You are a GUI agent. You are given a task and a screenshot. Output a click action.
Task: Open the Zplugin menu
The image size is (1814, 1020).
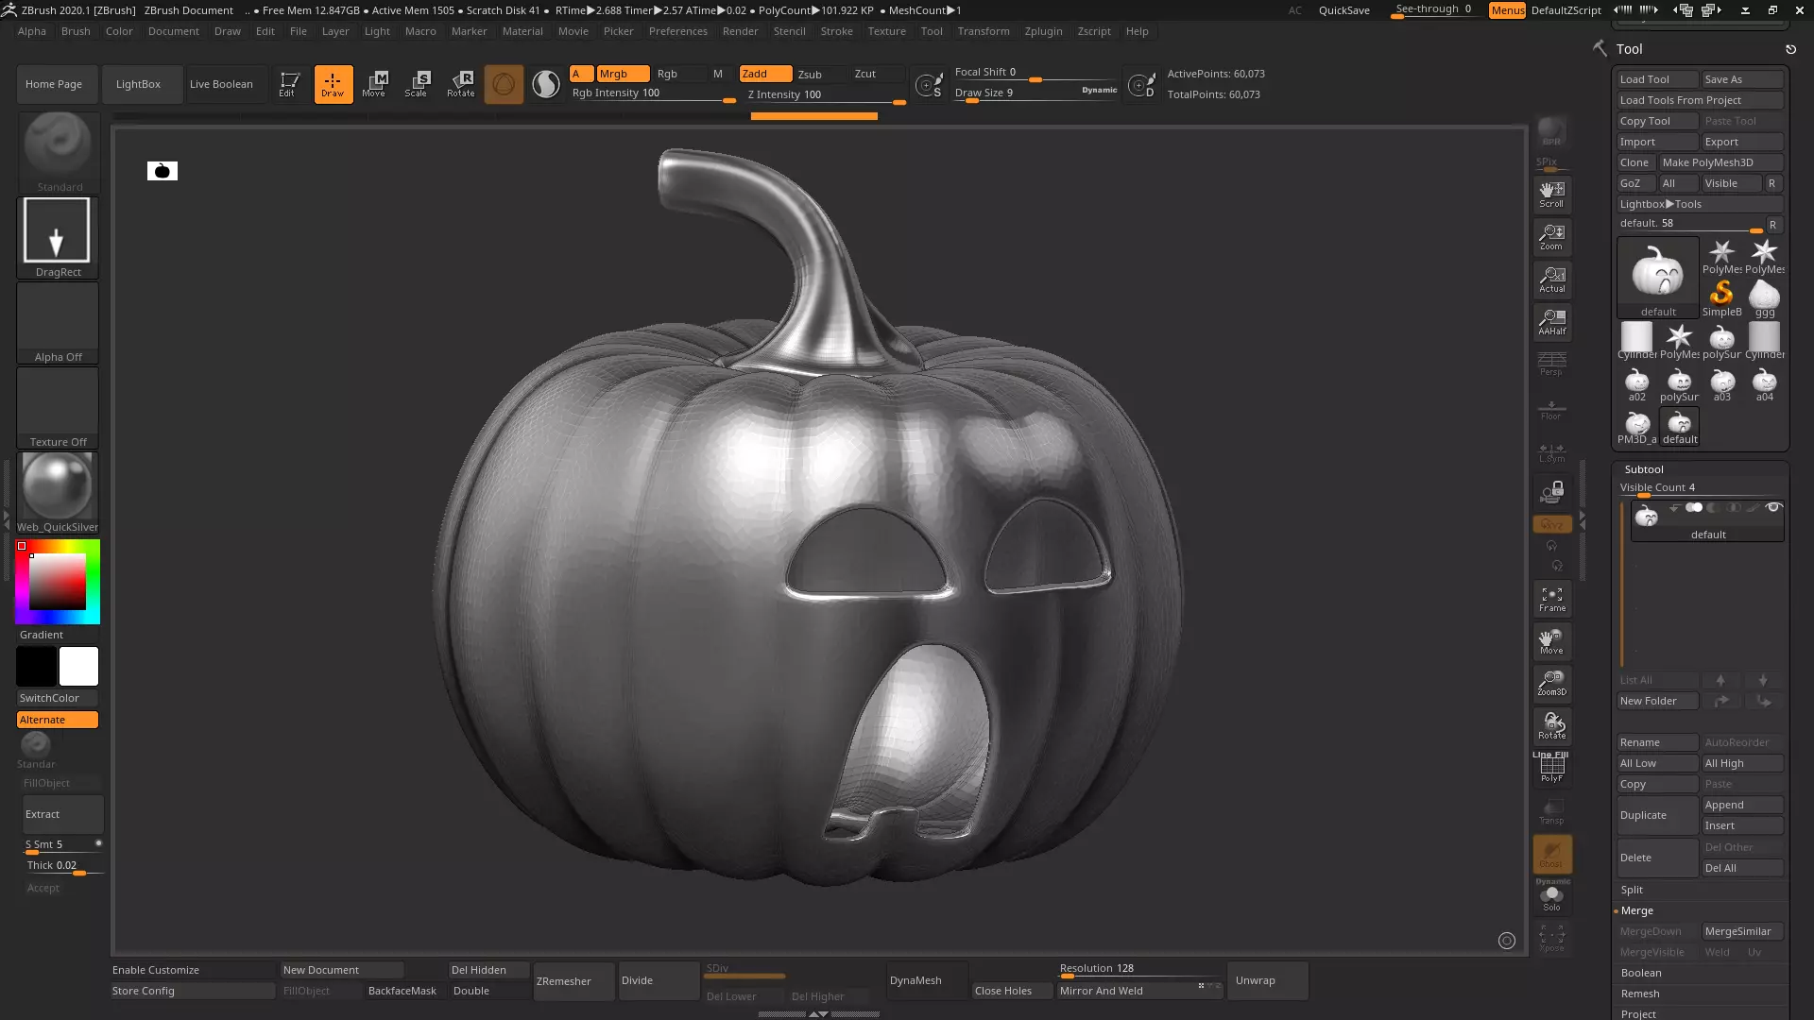1043,31
